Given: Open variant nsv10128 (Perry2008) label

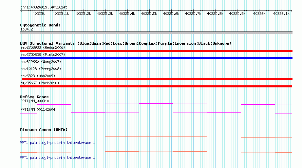Looking at the screenshot, I should tap(41, 69).
